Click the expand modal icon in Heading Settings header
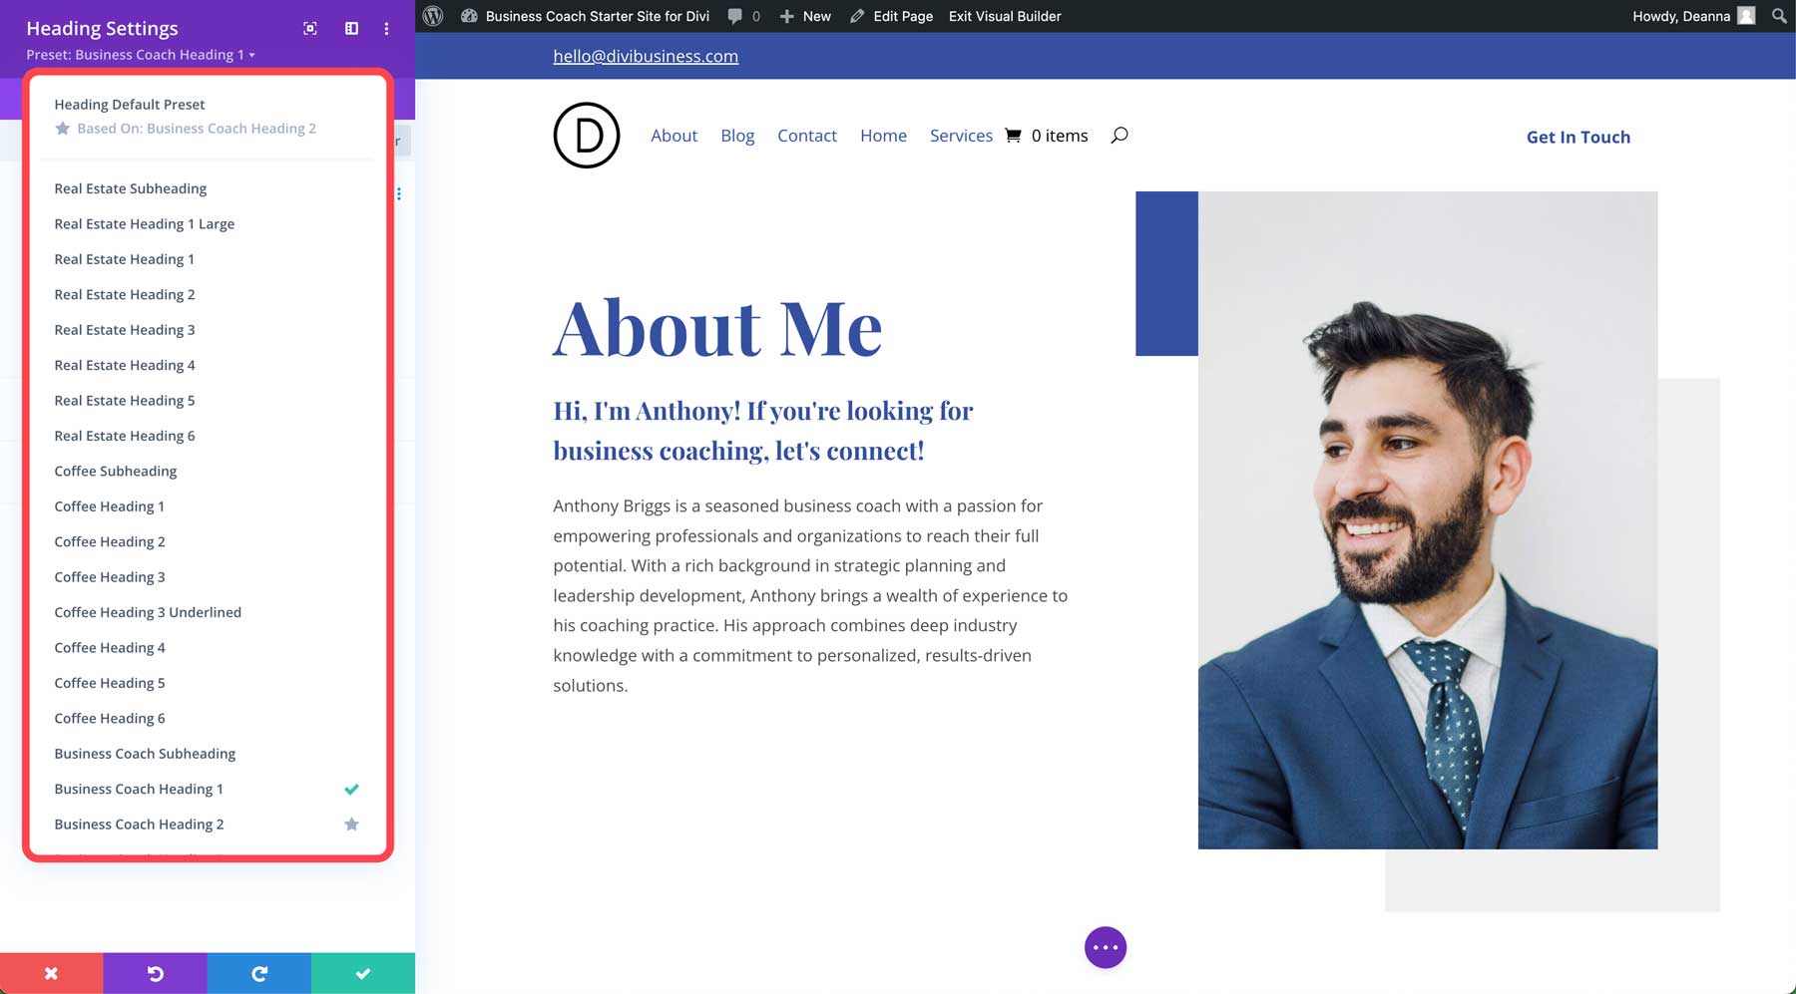The width and height of the screenshot is (1796, 994). point(309,28)
